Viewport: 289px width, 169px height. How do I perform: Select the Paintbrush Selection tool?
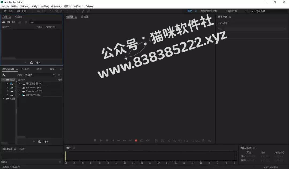point(83,11)
